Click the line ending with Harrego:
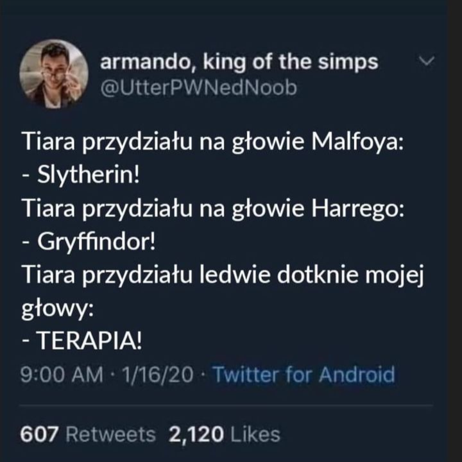Image resolution: width=462 pixels, height=462 pixels. click(213, 209)
